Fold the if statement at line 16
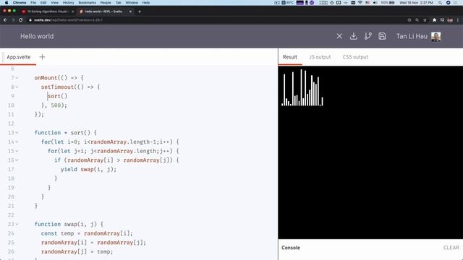This screenshot has height=260, width=463. (x=17, y=160)
